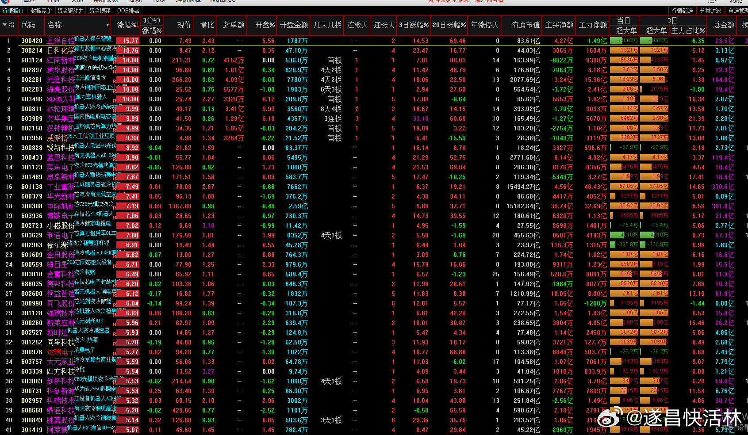
Task: Click the red sort arrow beside 涨幅%
Action: tap(138, 26)
